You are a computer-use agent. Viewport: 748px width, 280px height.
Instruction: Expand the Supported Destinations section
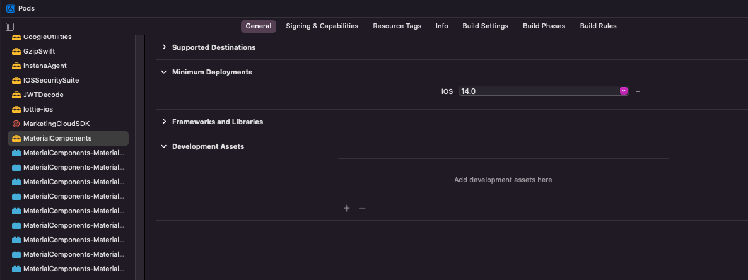point(164,47)
